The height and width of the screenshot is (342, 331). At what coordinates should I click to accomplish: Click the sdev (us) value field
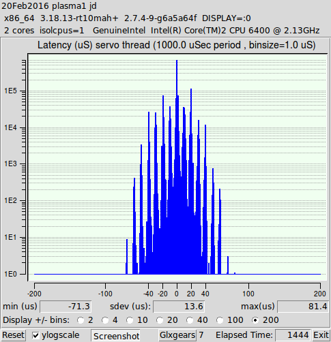[x=179, y=307]
